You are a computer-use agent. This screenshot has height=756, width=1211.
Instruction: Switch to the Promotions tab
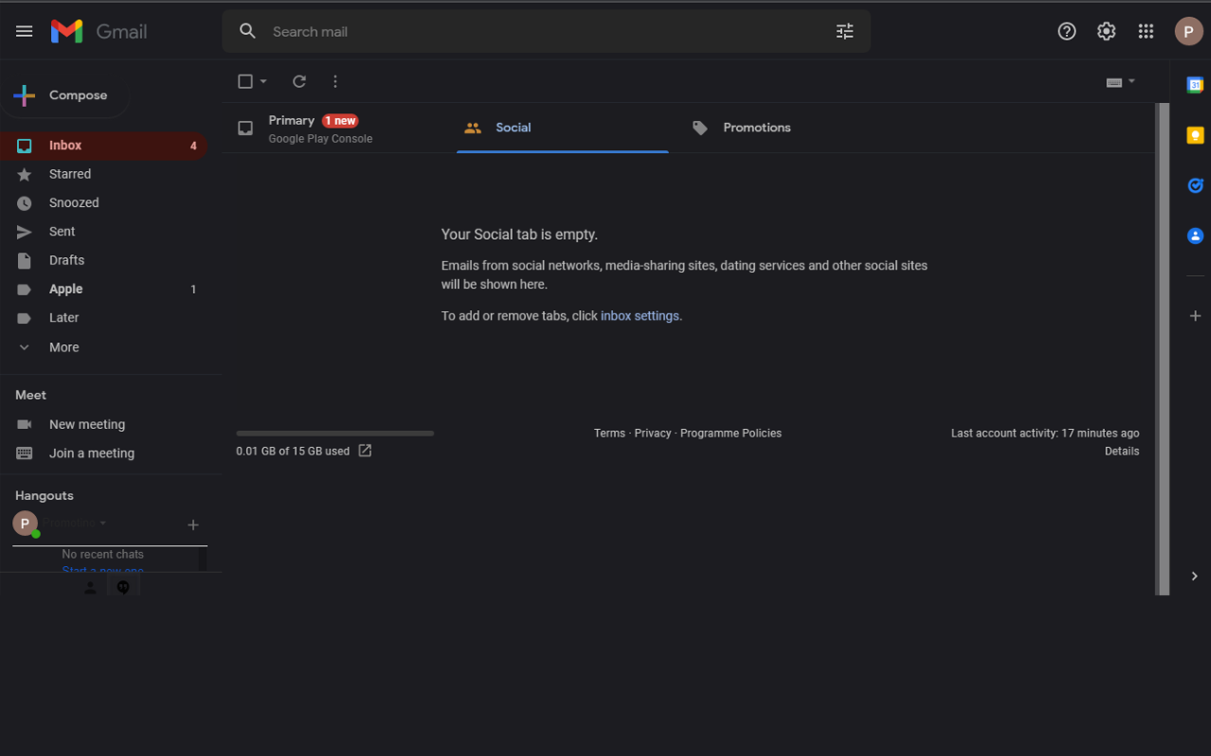756,127
